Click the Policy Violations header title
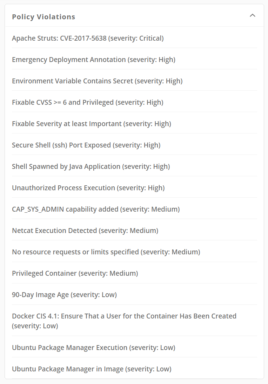The width and height of the screenshot is (268, 384). coord(43,17)
